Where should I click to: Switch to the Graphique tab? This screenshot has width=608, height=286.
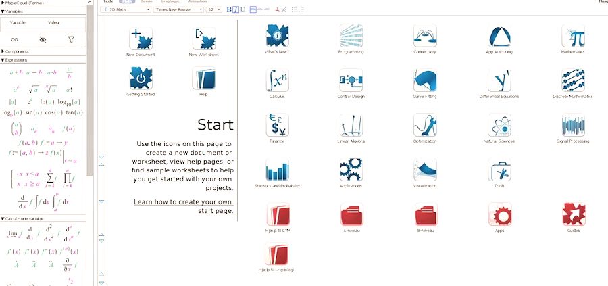tap(170, 1)
